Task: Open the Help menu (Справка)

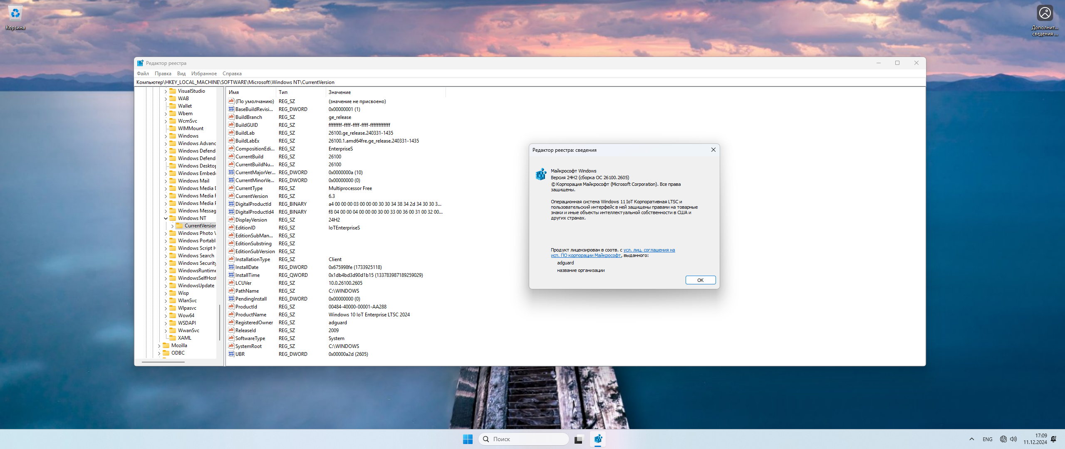Action: [x=232, y=74]
